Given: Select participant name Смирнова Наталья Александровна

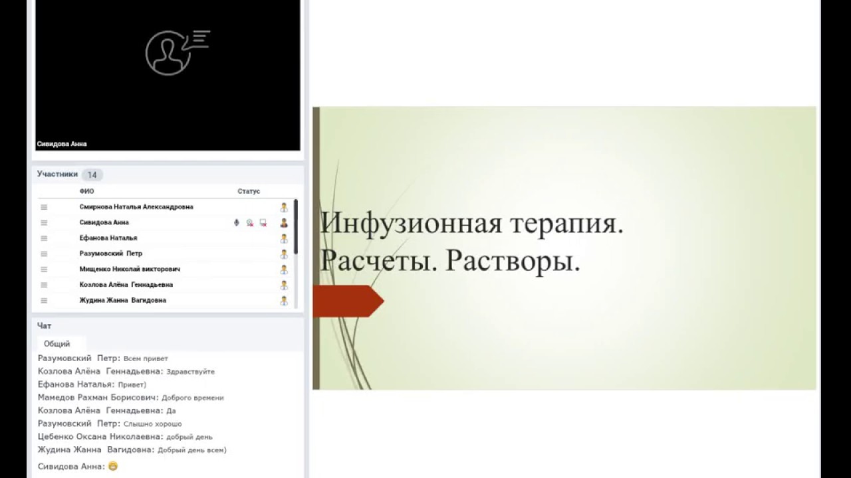Looking at the screenshot, I should pos(136,207).
